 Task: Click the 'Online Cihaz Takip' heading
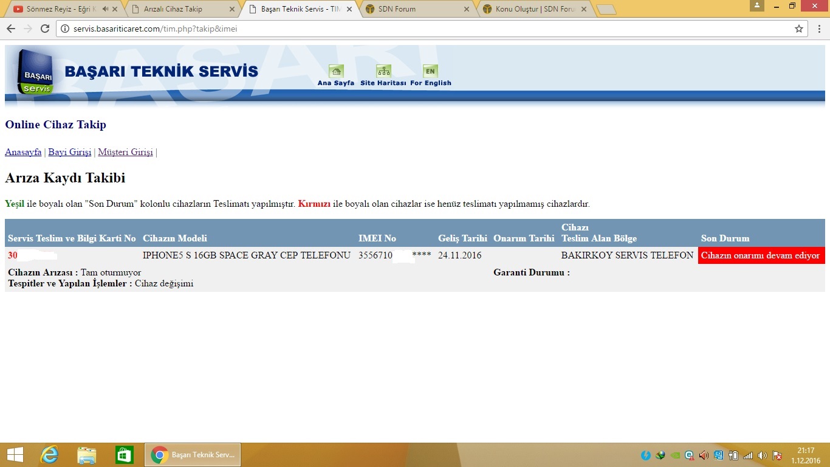(x=55, y=125)
